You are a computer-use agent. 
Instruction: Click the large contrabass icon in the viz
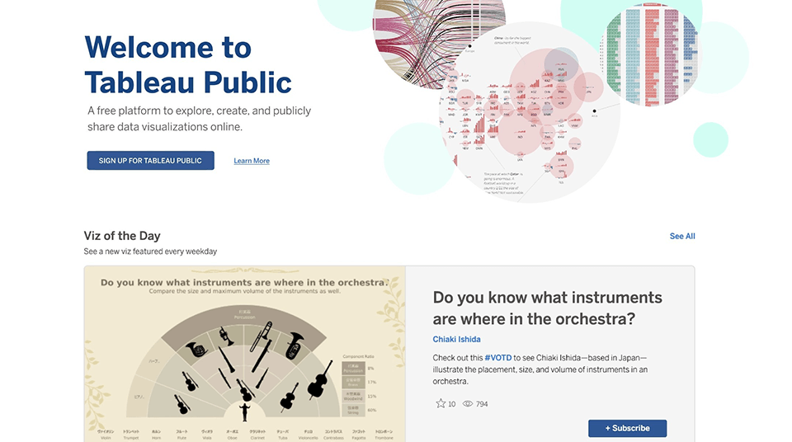(319, 379)
